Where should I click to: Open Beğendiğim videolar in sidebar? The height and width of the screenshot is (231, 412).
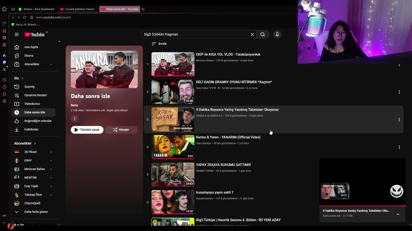pos(33,121)
